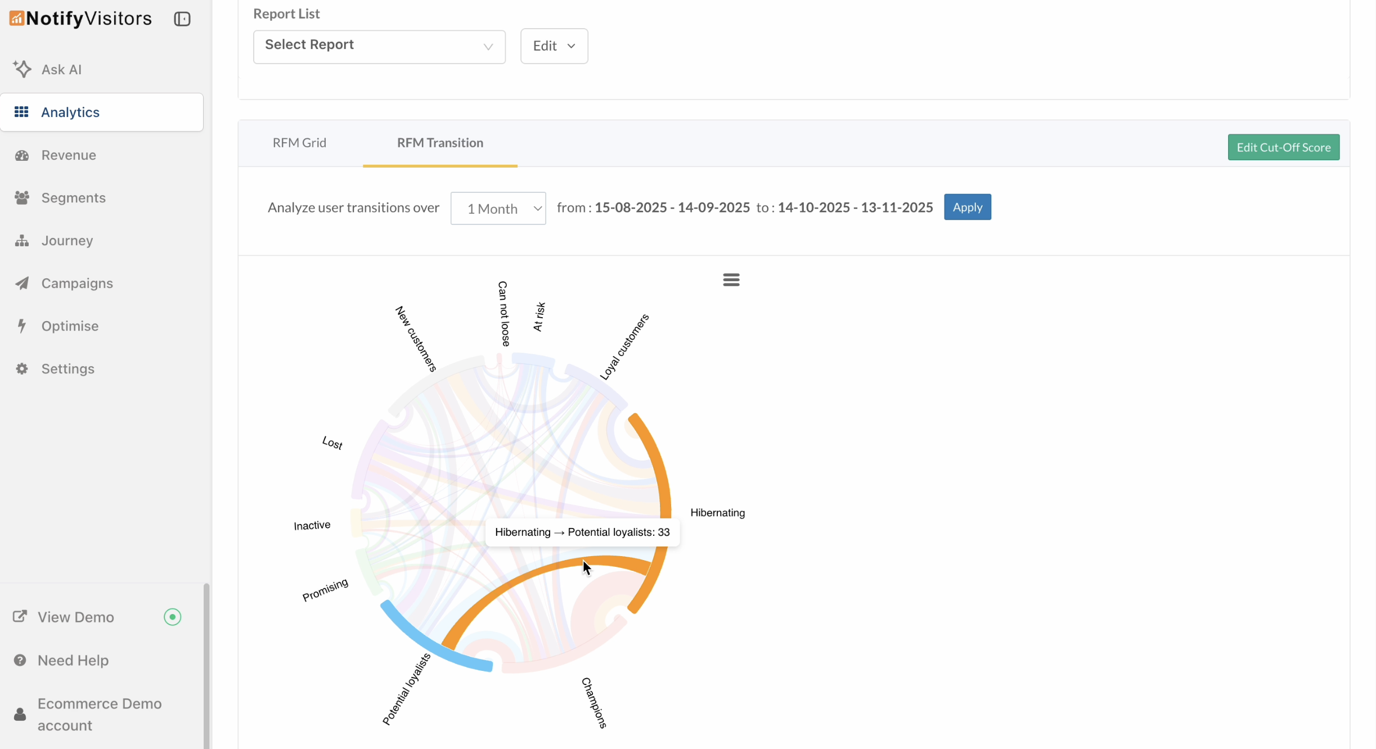Click the Revenue gauge icon
1376x749 pixels.
[x=22, y=155]
